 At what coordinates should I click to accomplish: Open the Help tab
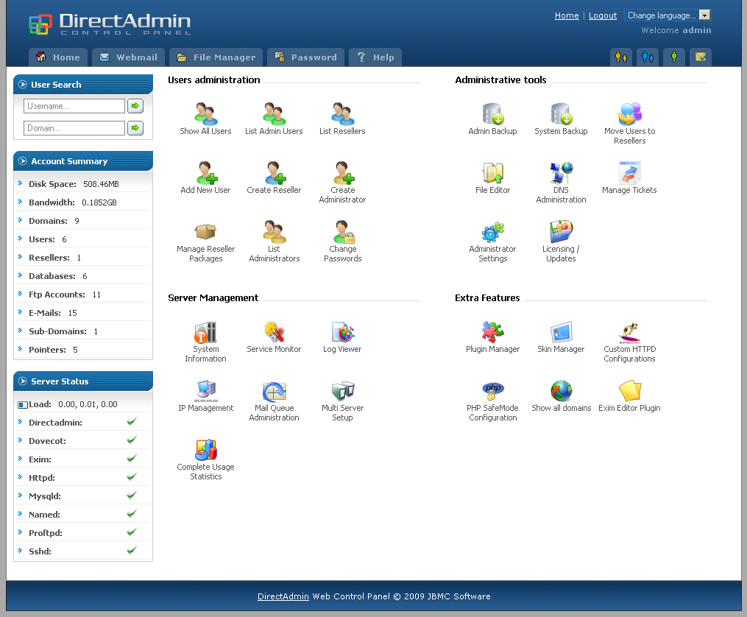(x=375, y=57)
